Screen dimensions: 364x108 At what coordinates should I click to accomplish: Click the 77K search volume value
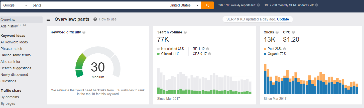pos(163,39)
